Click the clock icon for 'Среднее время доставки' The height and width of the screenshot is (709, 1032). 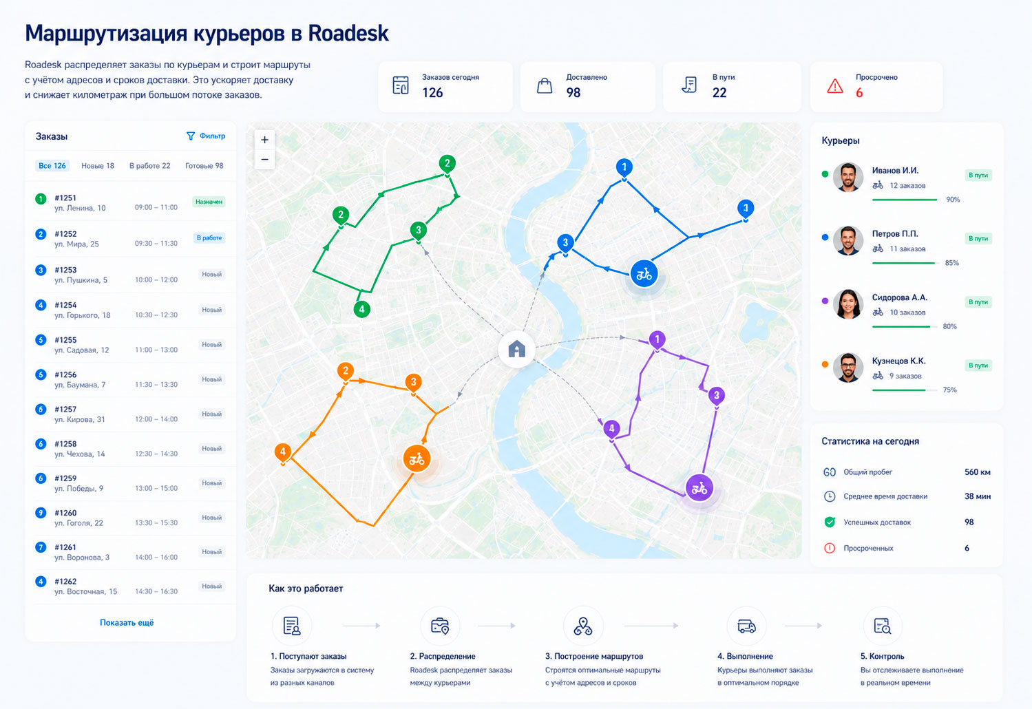pyautogui.click(x=830, y=496)
